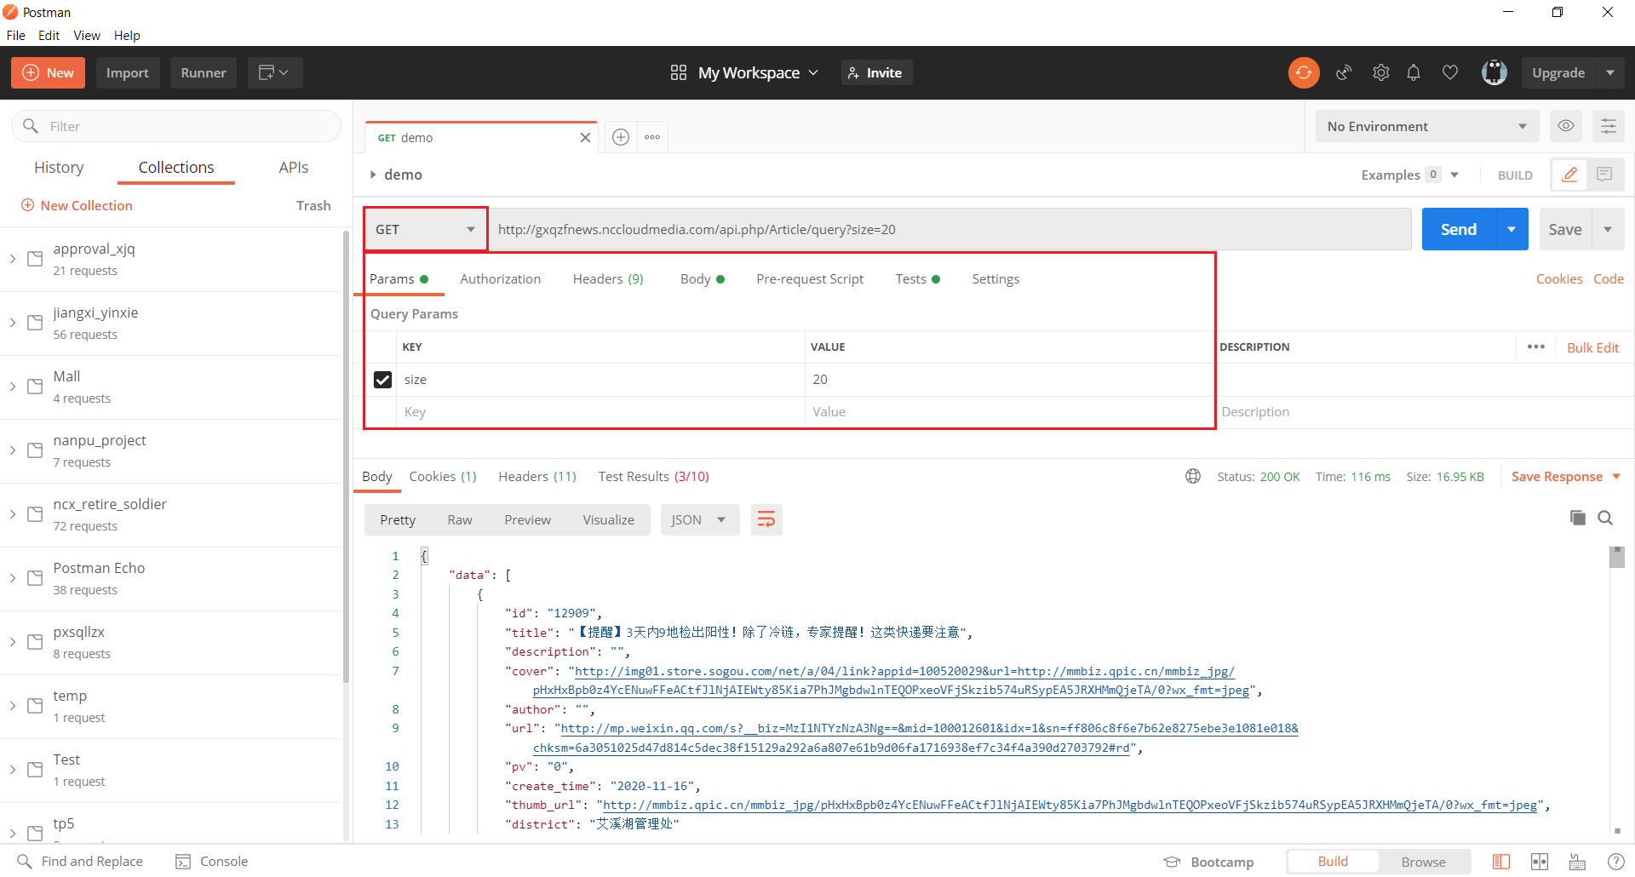The height and width of the screenshot is (877, 1635).
Task: Open the help question mark icon
Action: (1615, 862)
